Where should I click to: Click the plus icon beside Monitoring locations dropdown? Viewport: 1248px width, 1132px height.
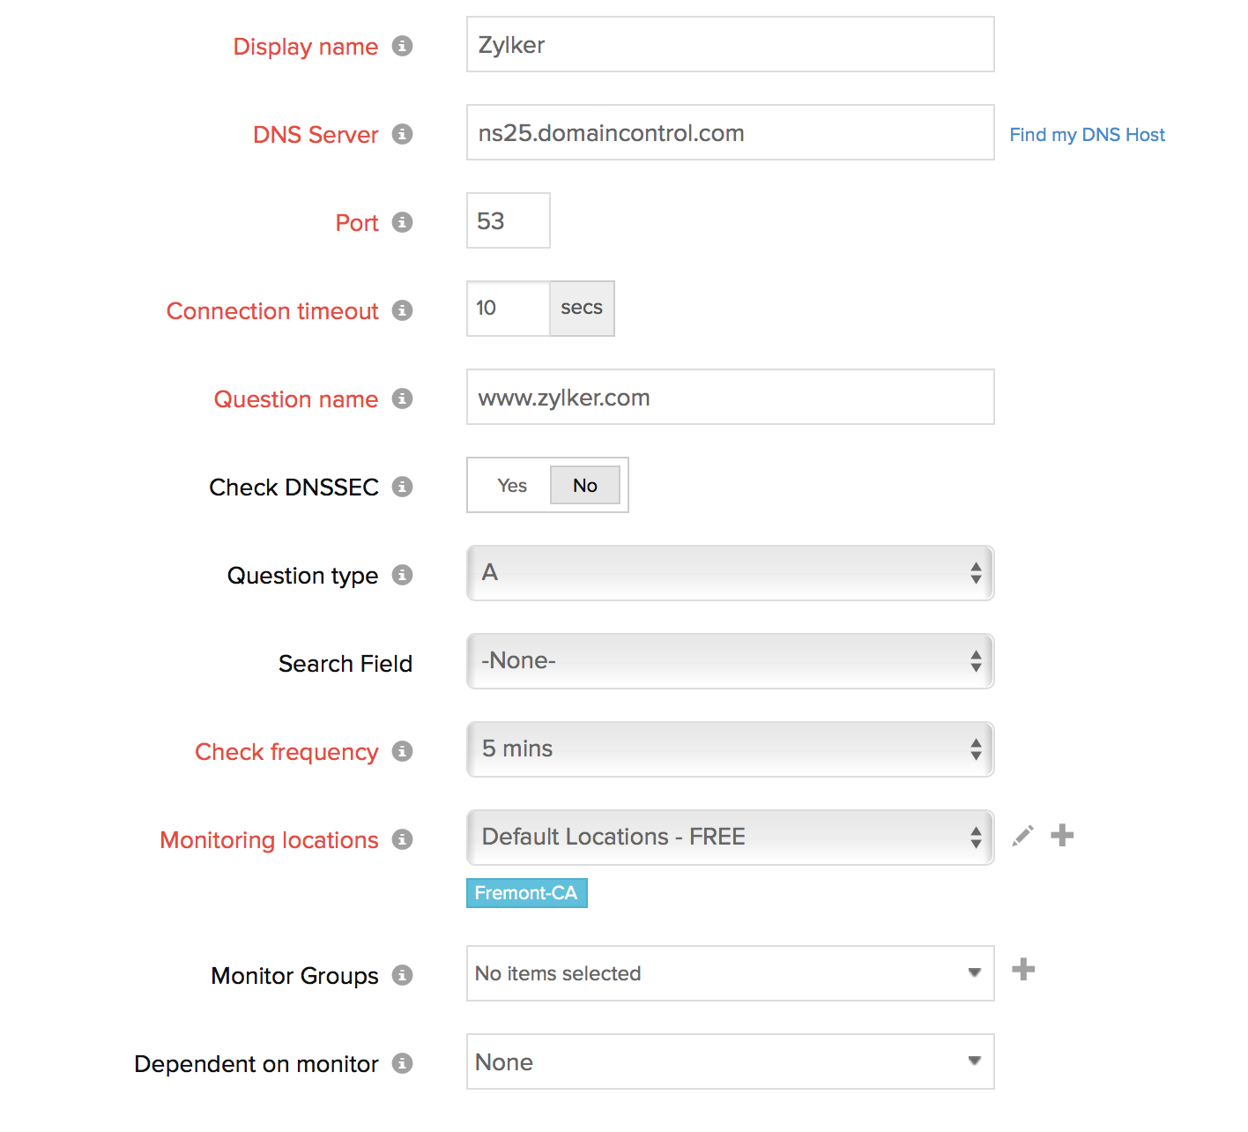pyautogui.click(x=1062, y=835)
